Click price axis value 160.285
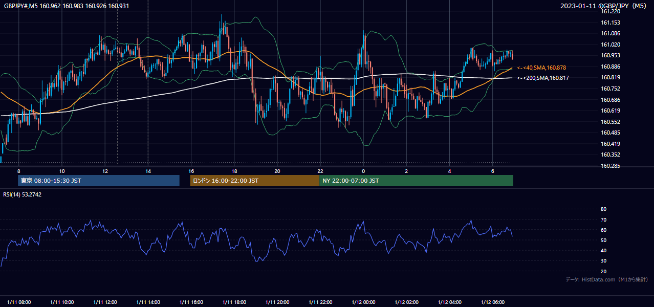 pyautogui.click(x=610, y=166)
